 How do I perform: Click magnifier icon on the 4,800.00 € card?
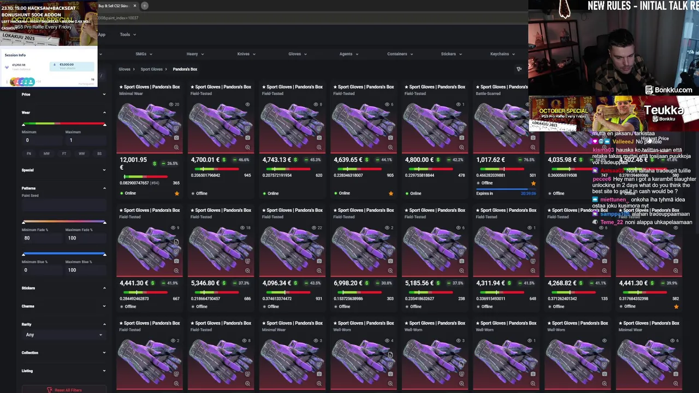pyautogui.click(x=461, y=147)
